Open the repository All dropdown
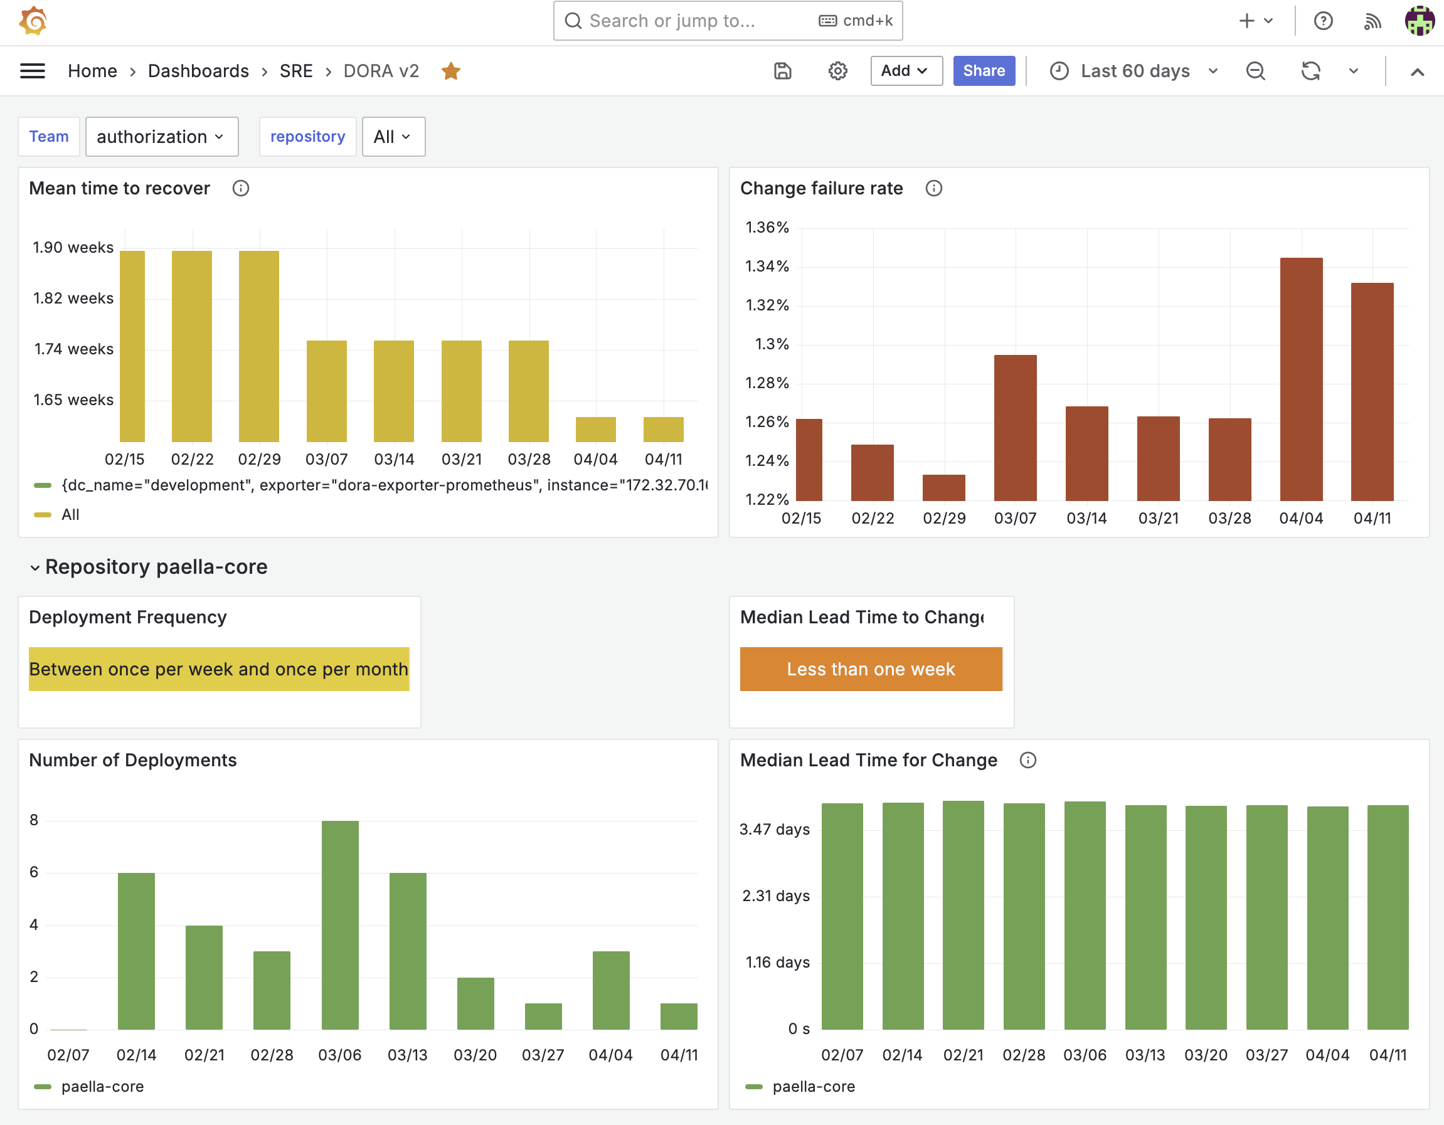This screenshot has width=1444, height=1125. coord(393,137)
